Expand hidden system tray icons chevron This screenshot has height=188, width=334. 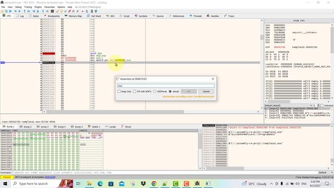(271, 183)
